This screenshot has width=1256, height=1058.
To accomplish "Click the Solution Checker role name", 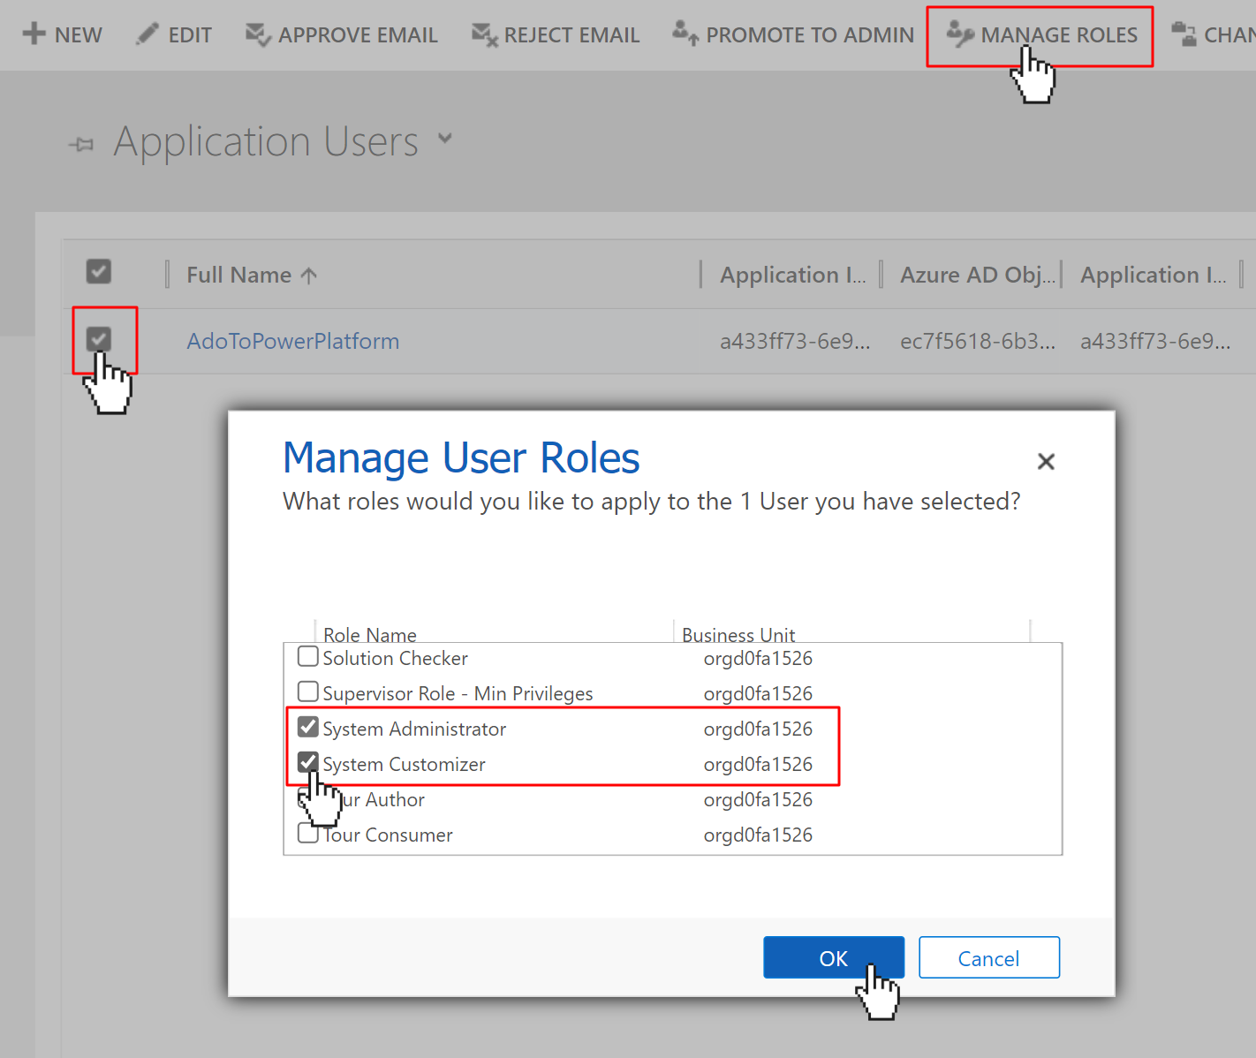I will (x=395, y=658).
